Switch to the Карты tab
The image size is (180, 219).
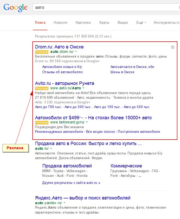[104, 22]
